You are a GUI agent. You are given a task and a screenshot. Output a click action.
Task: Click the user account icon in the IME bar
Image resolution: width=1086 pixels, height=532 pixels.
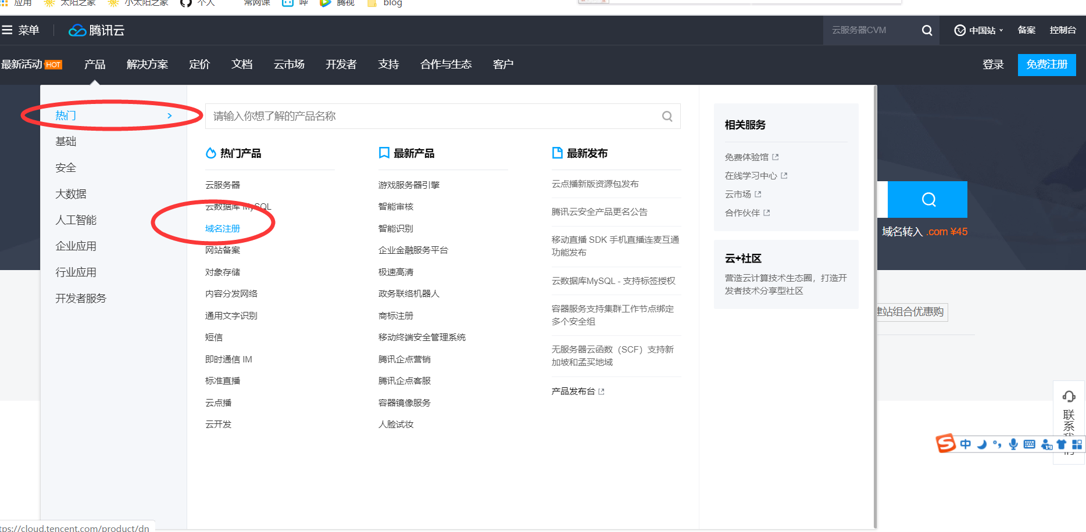pos(1046,444)
